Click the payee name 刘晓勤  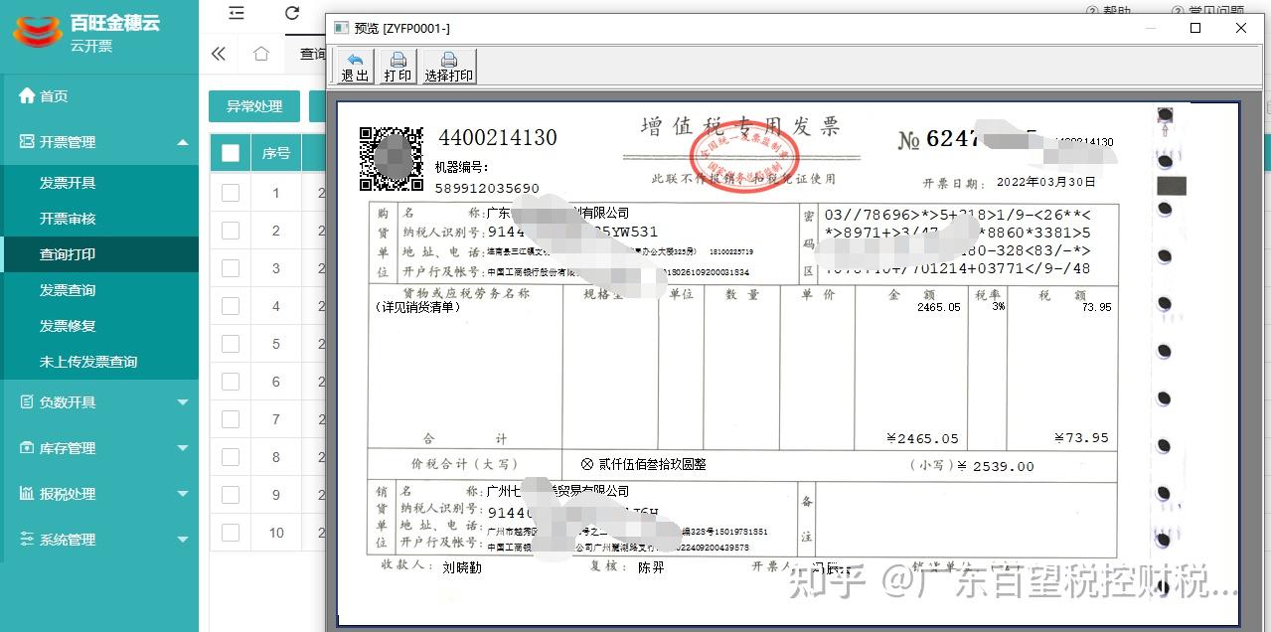(x=462, y=567)
